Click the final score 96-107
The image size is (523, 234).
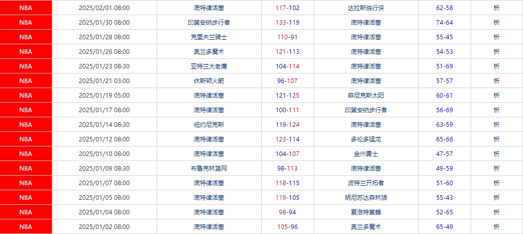[x=287, y=81]
